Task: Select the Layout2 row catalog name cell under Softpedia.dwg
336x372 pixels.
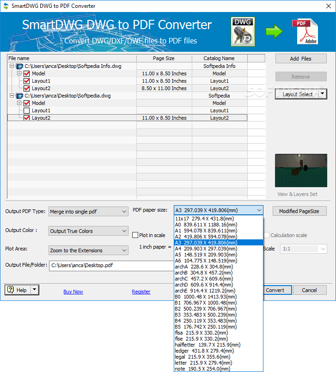Action: [220, 118]
